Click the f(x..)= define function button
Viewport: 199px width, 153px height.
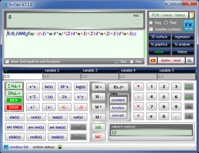119,87
